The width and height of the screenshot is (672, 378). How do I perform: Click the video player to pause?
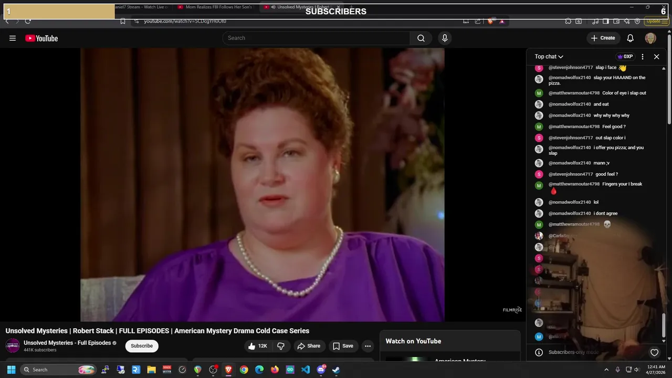262,184
